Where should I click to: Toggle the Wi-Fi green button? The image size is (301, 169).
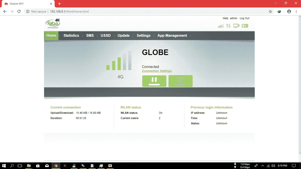coord(181,81)
